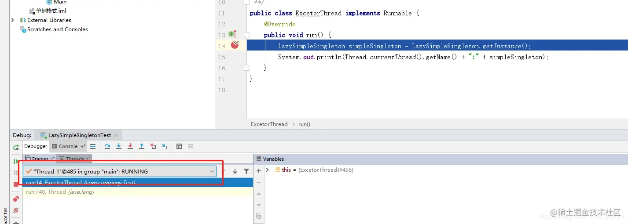Open the Frames tab
This screenshot has width=628, height=224.
click(39, 159)
